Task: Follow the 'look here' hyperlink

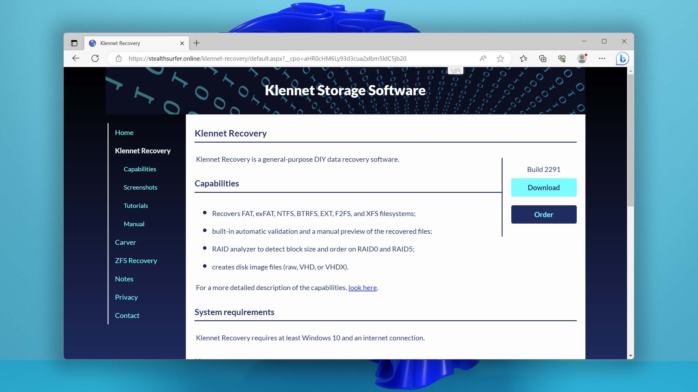Action: 362,287
